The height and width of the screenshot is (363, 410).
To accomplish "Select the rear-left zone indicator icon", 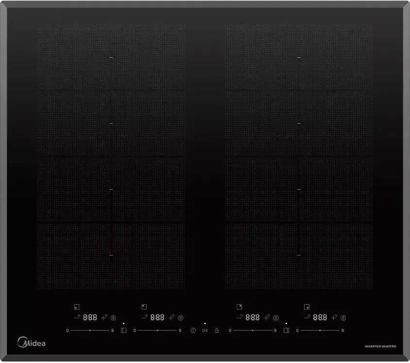I will [144, 307].
